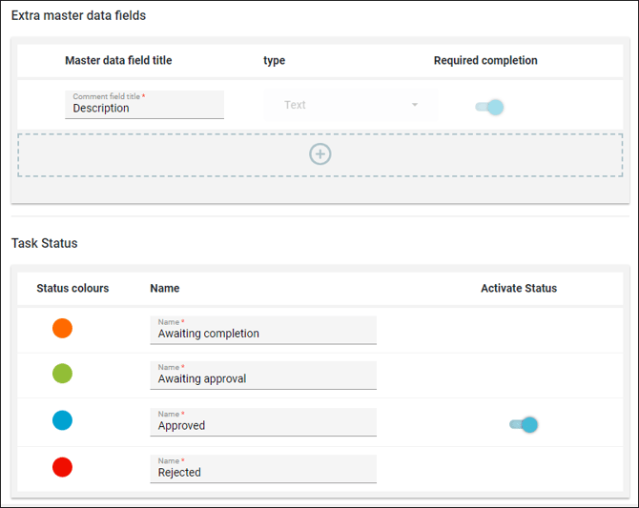Image resolution: width=639 pixels, height=508 pixels.
Task: Change the red Rejected status colour
Action: pos(62,467)
